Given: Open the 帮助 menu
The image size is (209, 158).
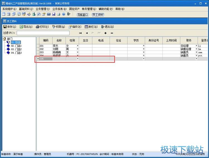Looking at the screenshot, I should pos(120,9).
